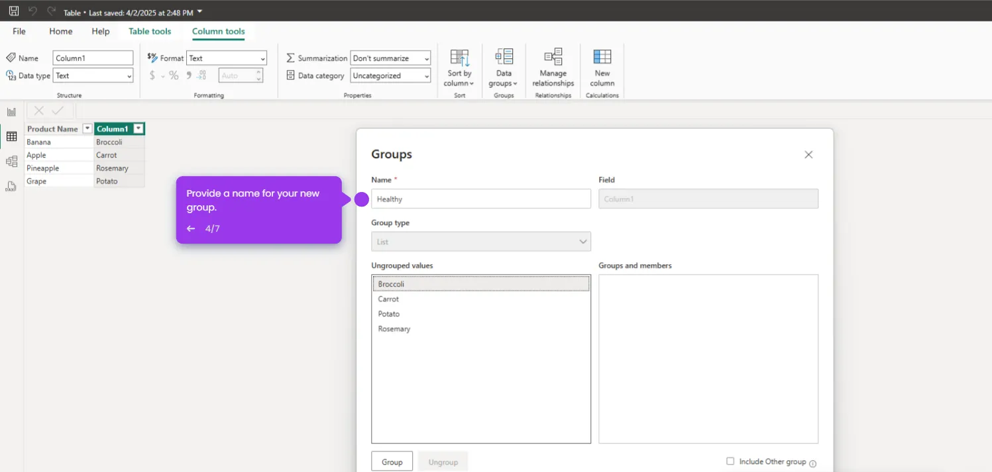Edit the column Name field Column1
Image resolution: width=992 pixels, height=472 pixels.
pyautogui.click(x=93, y=58)
